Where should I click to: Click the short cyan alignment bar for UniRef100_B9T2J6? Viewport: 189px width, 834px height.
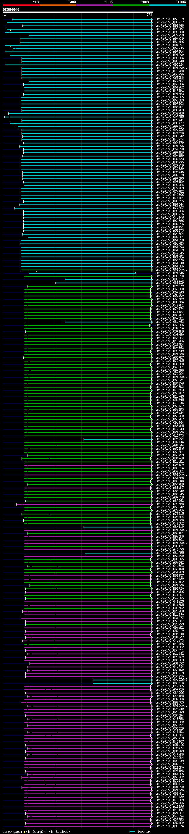coord(82,273)
